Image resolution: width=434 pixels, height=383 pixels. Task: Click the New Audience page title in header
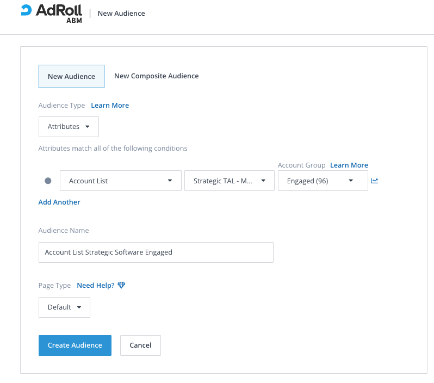click(121, 14)
